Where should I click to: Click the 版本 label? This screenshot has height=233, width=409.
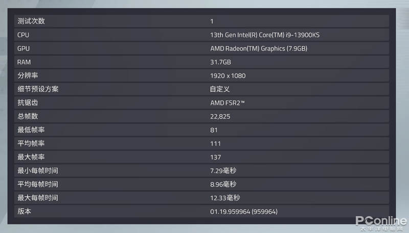24,211
